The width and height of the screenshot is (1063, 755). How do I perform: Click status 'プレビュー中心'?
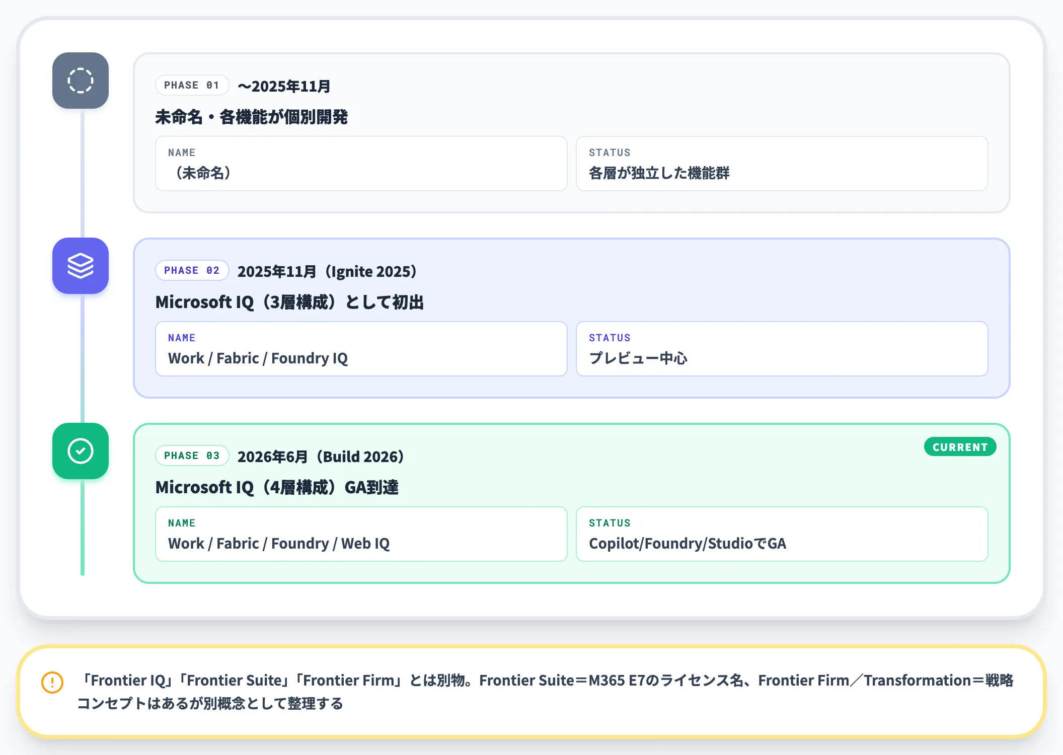pyautogui.click(x=638, y=358)
